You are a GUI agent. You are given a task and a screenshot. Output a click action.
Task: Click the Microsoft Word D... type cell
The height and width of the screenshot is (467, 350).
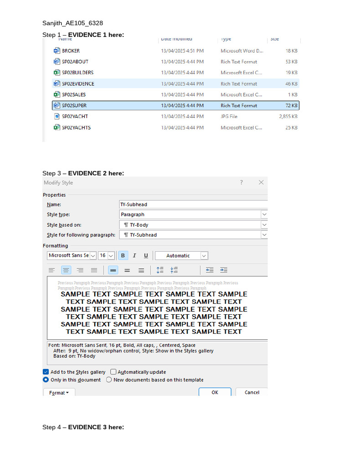point(242,51)
